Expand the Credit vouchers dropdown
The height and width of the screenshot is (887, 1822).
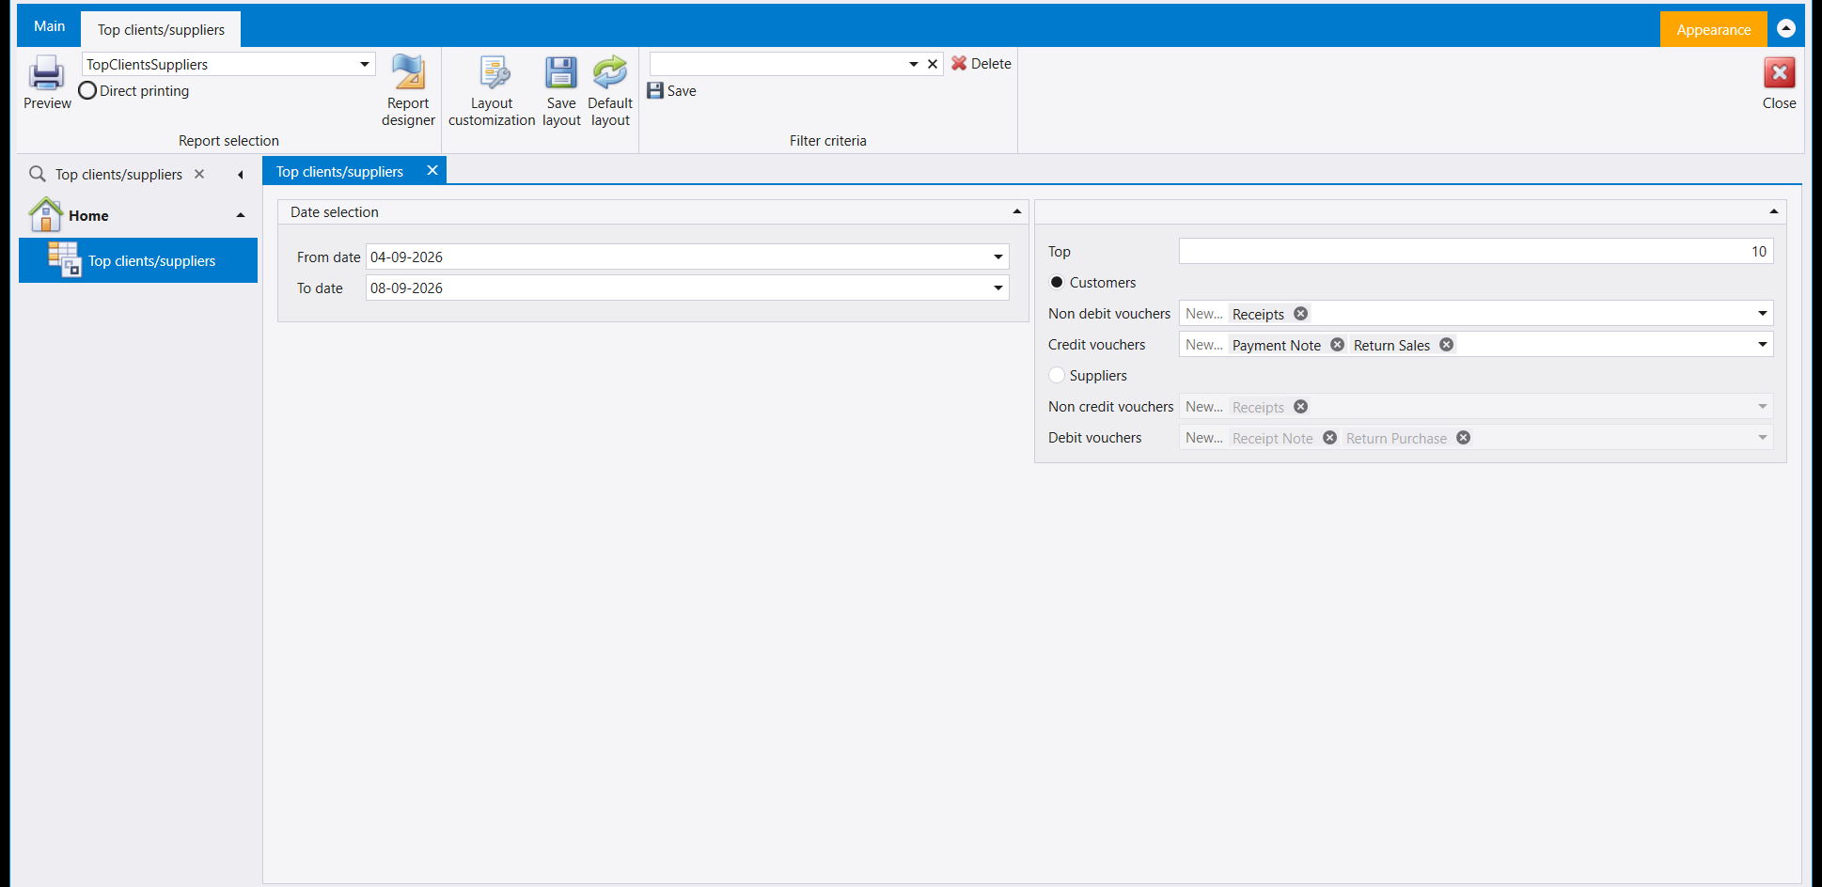point(1763,345)
